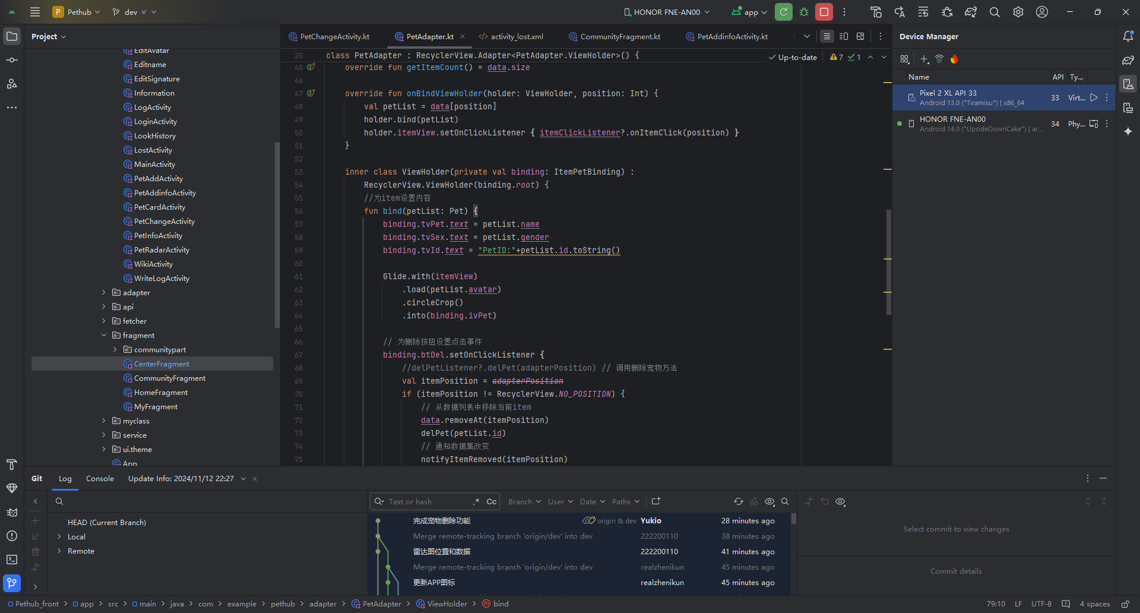
Task: Select the HomeFragment file in project tree
Action: pos(160,393)
